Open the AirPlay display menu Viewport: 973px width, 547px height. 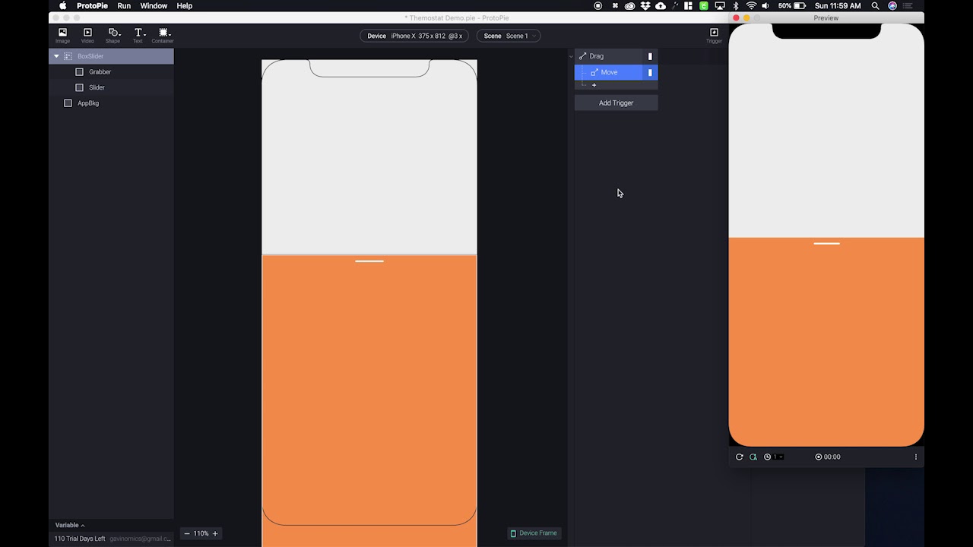coord(719,6)
